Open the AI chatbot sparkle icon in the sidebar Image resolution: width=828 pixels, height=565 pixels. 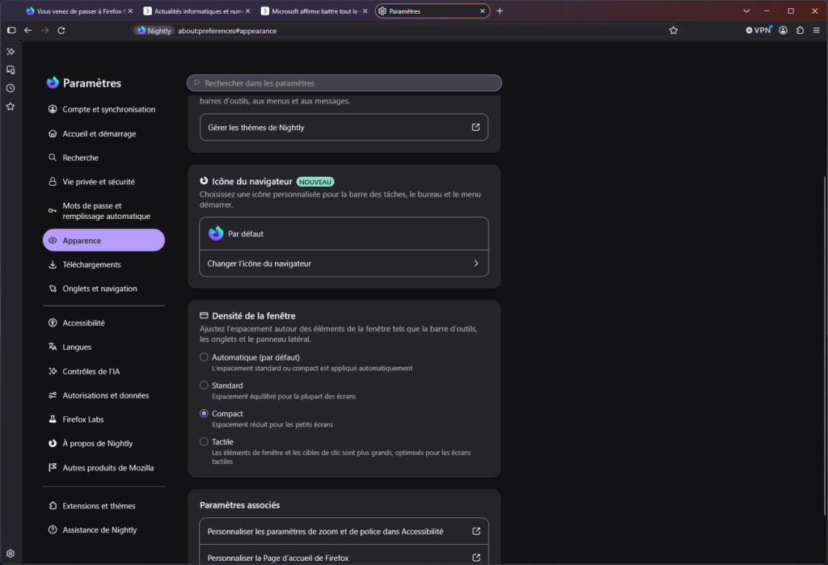click(11, 52)
